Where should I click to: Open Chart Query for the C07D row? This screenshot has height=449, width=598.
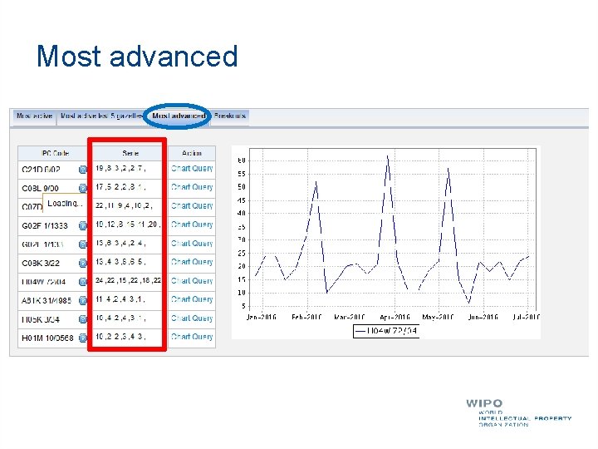(x=192, y=206)
